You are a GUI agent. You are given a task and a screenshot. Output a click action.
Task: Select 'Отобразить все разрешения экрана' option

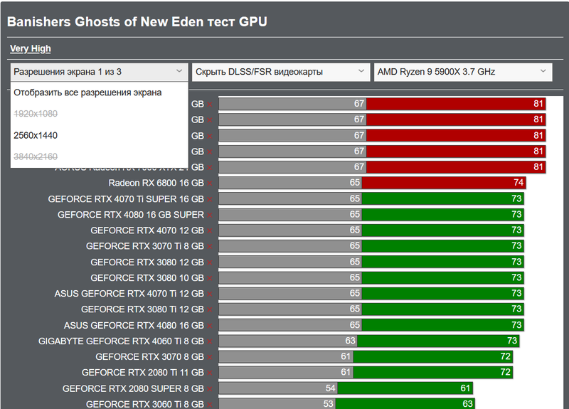click(87, 92)
